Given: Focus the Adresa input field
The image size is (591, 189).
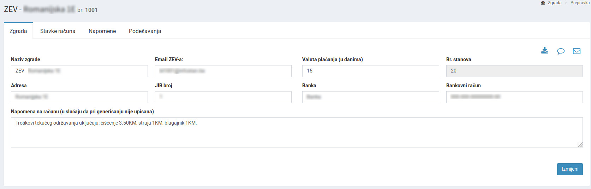Looking at the screenshot, I should point(79,97).
